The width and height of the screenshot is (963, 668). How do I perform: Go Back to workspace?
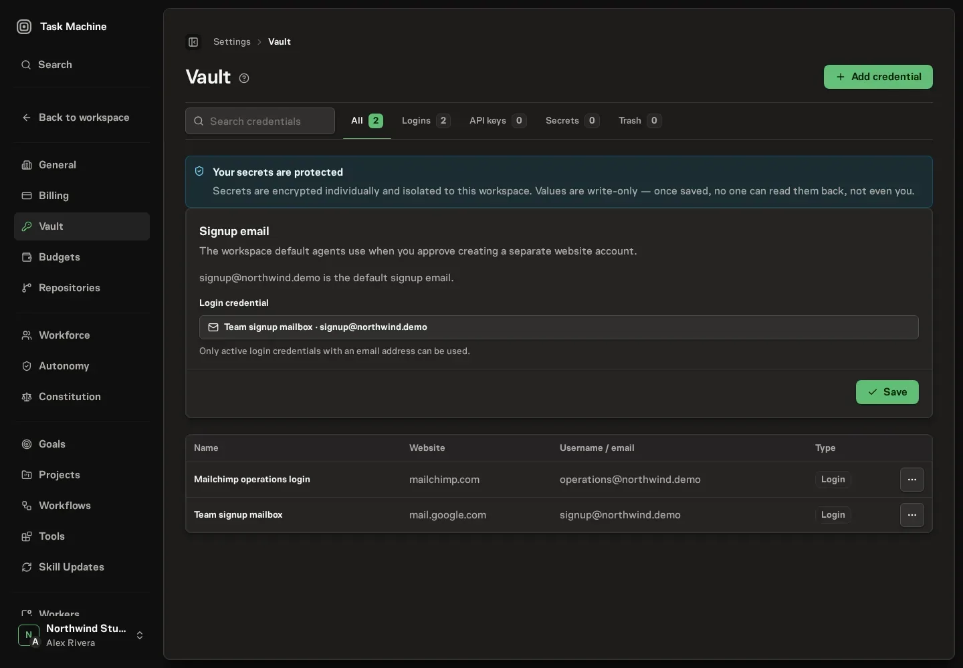coord(82,118)
